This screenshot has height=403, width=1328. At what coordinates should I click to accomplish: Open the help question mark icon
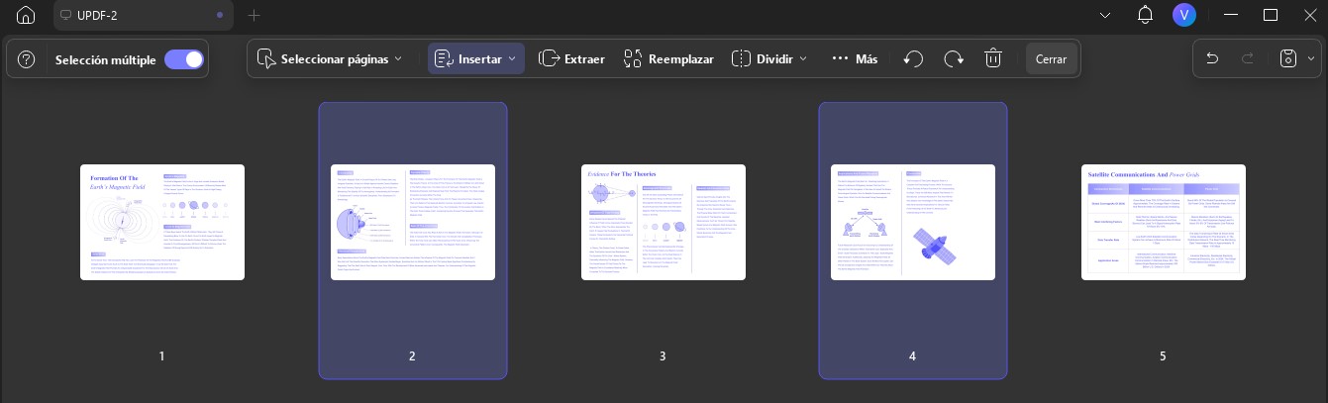tap(27, 59)
